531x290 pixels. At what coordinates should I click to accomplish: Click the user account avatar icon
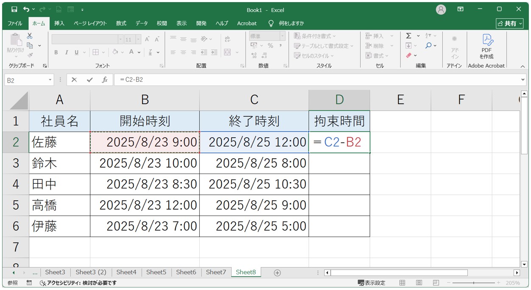click(x=441, y=9)
